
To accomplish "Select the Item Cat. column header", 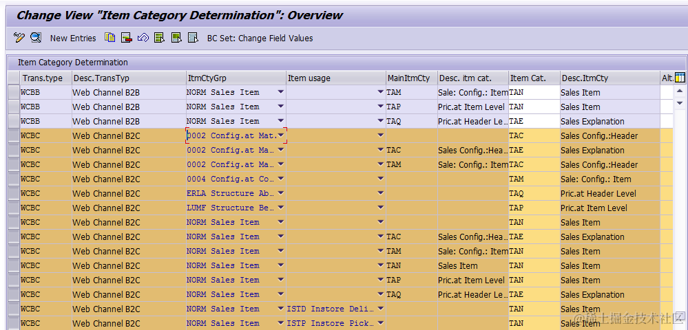I will click(x=534, y=78).
